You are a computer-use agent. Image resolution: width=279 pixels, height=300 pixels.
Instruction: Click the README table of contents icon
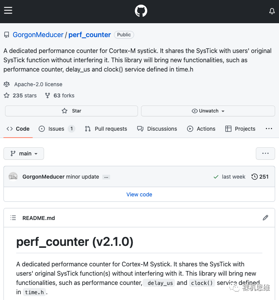click(x=13, y=218)
